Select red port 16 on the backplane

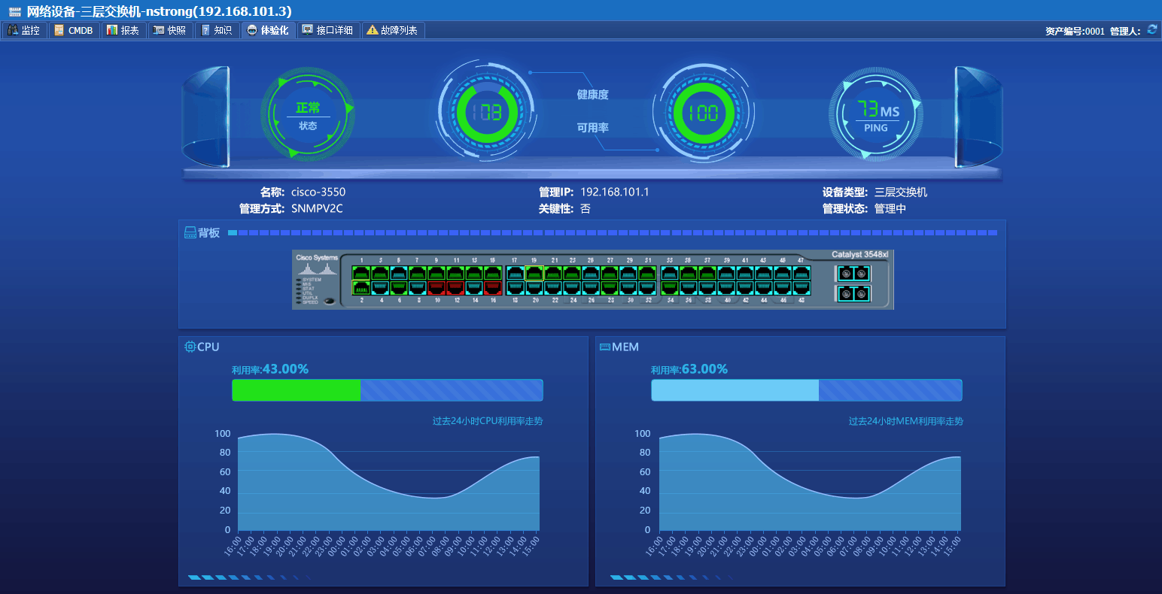point(494,288)
